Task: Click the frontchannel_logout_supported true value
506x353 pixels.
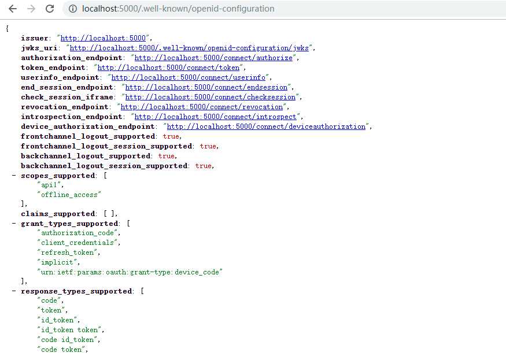Action: click(x=171, y=136)
